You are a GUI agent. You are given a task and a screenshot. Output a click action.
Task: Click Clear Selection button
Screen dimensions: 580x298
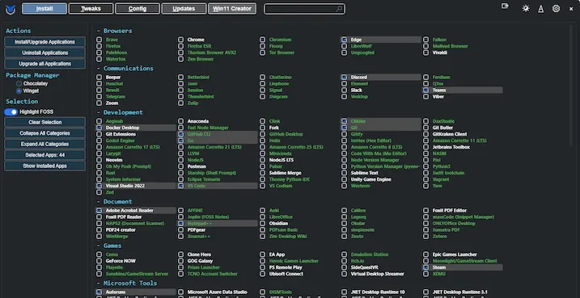[x=44, y=122]
